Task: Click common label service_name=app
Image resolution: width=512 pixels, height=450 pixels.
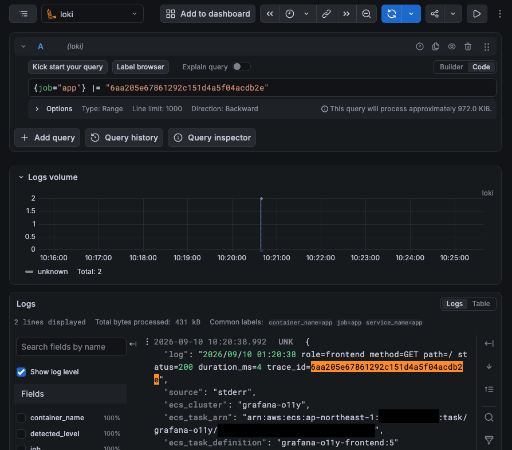Action: coord(394,323)
